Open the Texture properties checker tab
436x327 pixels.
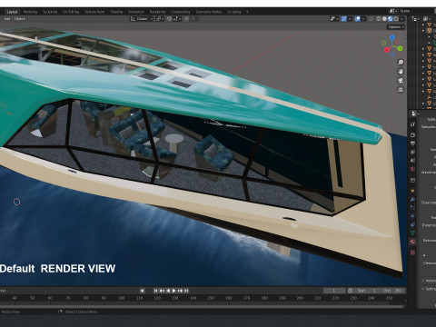click(412, 253)
